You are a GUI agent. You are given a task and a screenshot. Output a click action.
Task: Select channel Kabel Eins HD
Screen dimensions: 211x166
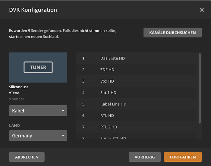[x=113, y=104]
